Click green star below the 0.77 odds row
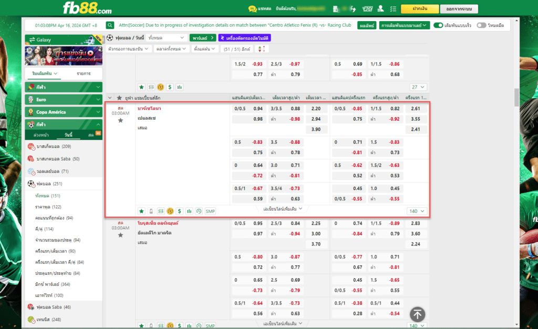This screenshot has width=538, height=329. pyautogui.click(x=141, y=87)
